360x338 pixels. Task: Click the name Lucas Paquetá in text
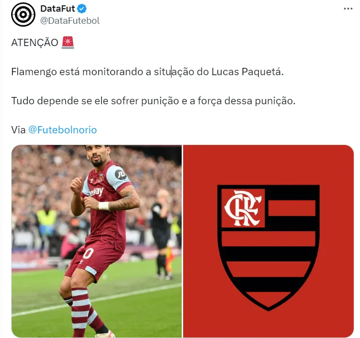248,72
